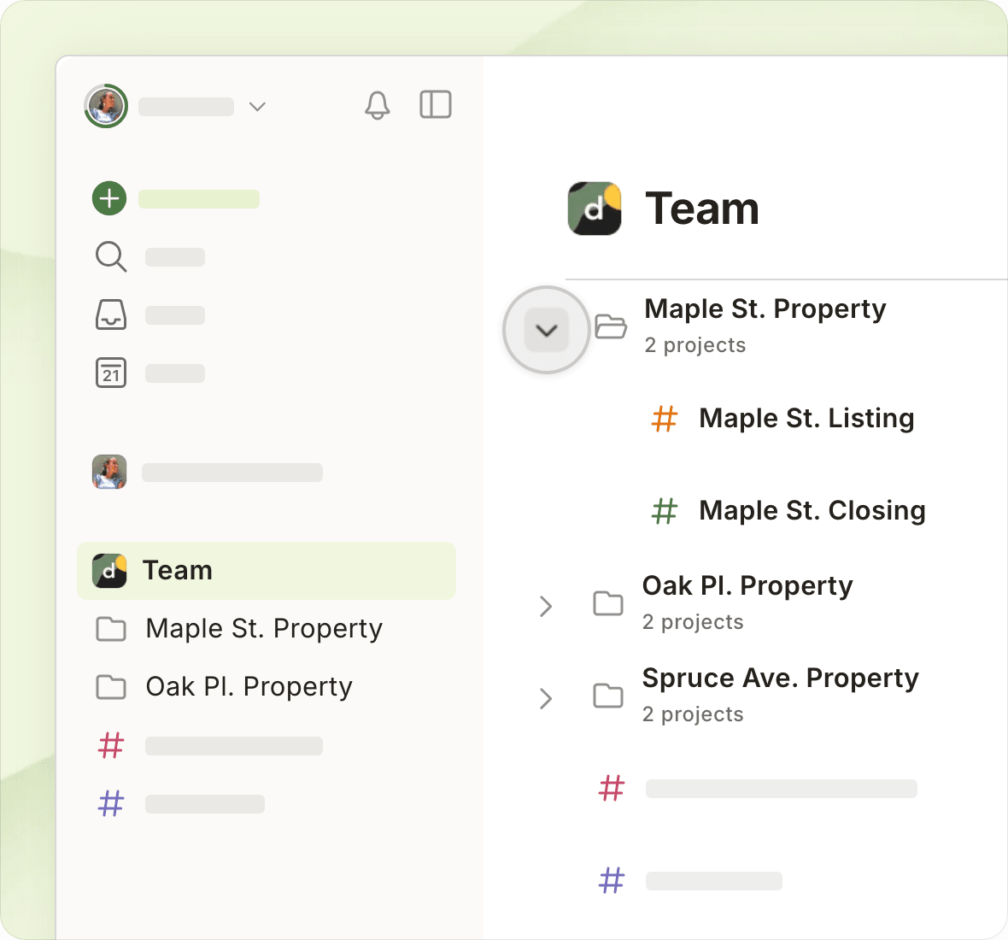Image resolution: width=1008 pixels, height=940 pixels.
Task: Select Oak Pl. Property in main list
Action: [x=747, y=585]
